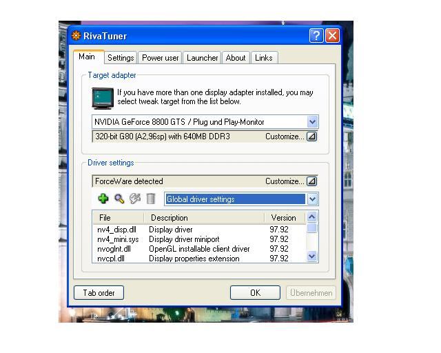Click the Übernehmen button
441x353 pixels.
click(x=311, y=293)
